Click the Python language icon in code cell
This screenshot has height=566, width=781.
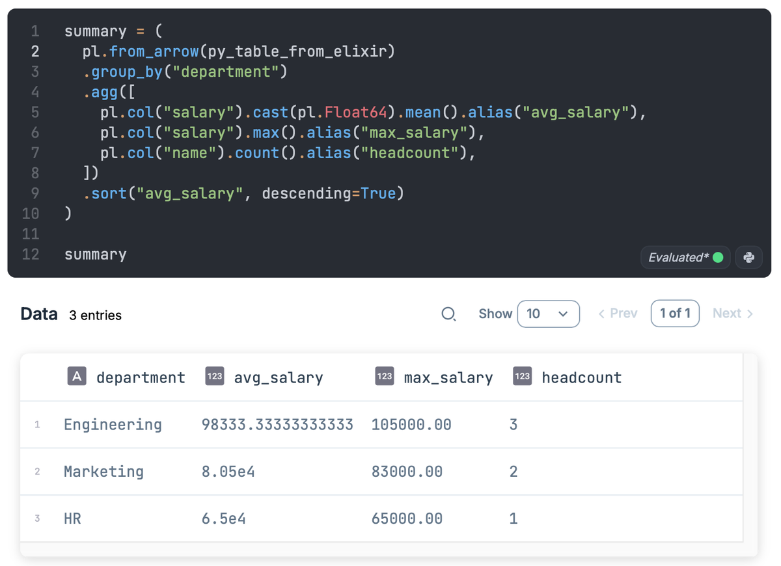click(748, 257)
